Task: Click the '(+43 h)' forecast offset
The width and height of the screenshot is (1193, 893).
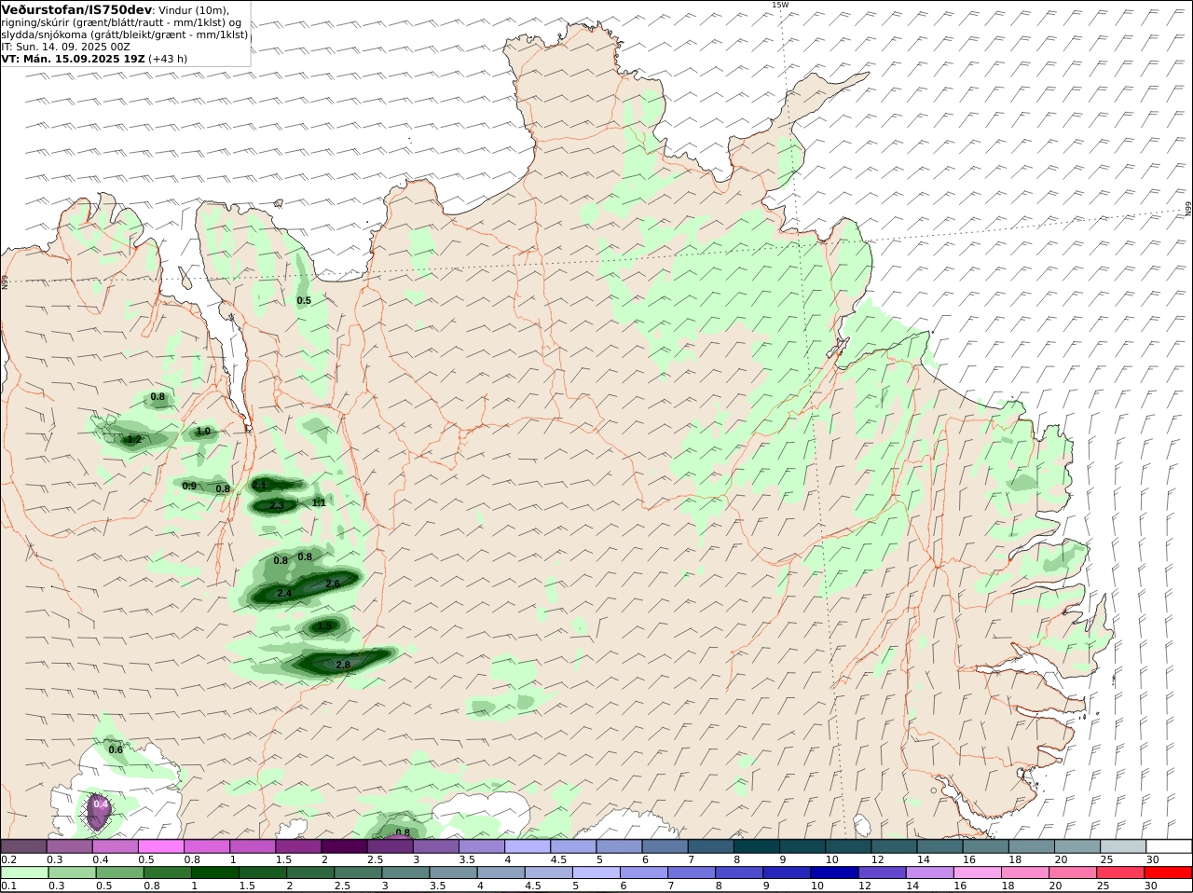Action: pos(168,58)
